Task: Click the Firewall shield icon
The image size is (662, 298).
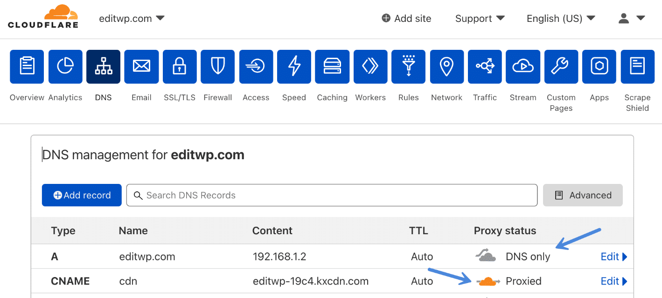Action: coord(217,67)
